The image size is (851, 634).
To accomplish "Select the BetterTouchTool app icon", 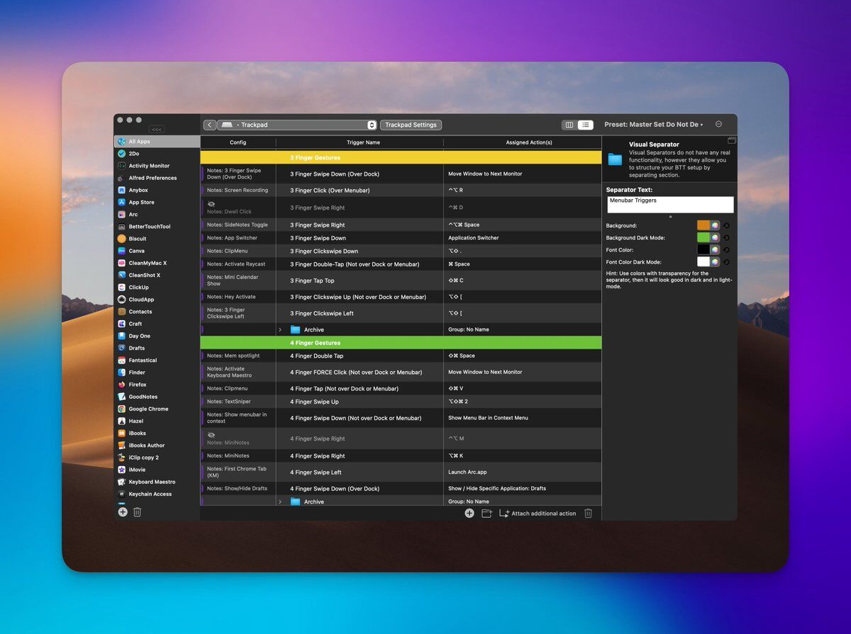I will click(122, 227).
